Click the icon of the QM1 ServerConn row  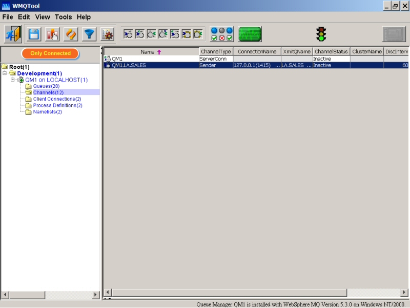tap(107, 59)
